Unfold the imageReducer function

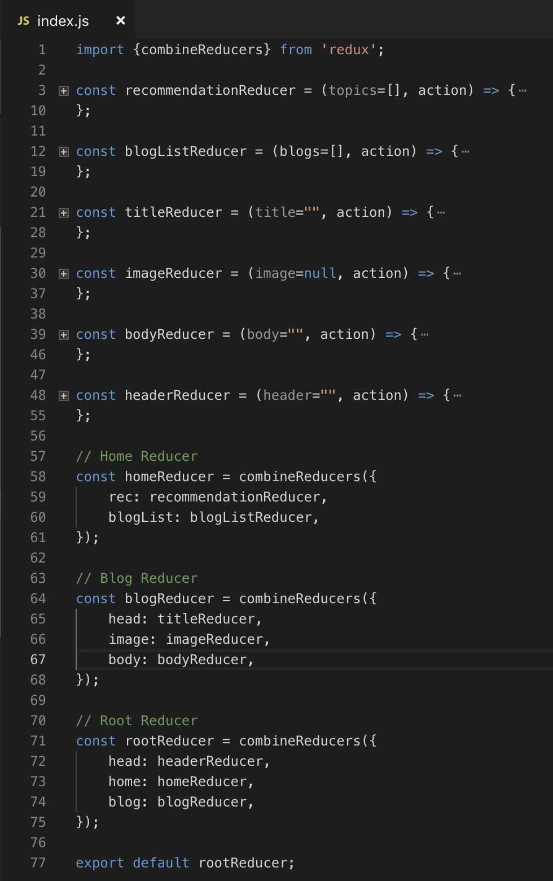(x=64, y=274)
